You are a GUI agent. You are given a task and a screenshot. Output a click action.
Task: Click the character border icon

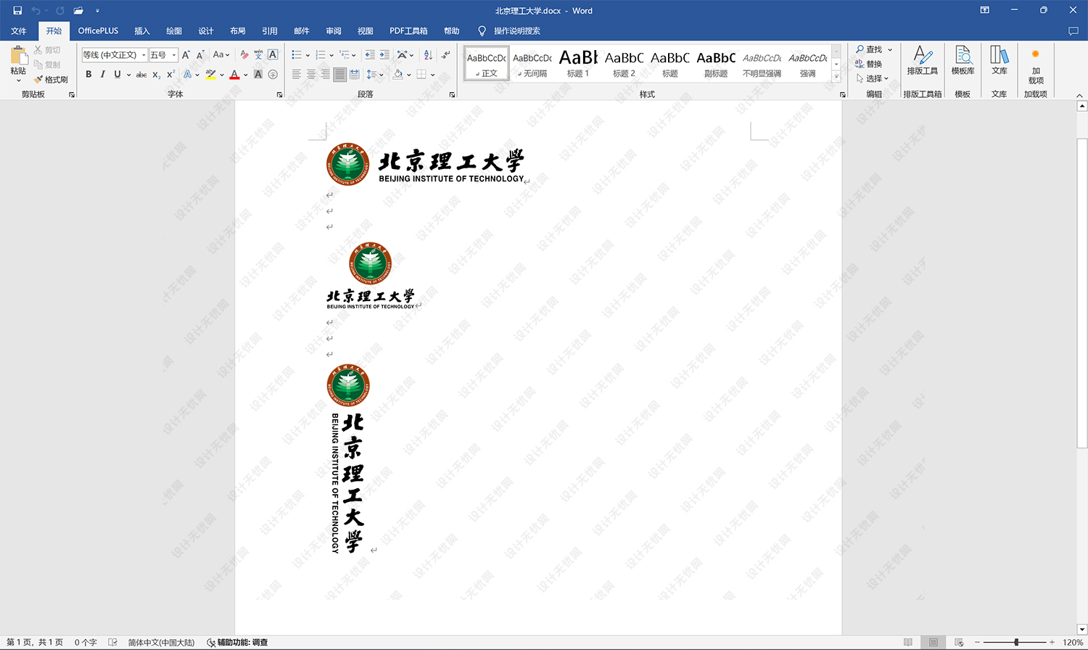273,55
